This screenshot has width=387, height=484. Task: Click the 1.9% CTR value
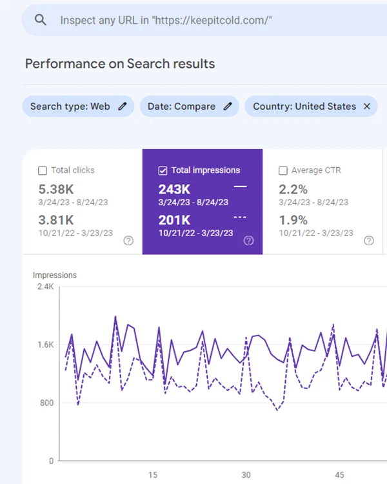[x=293, y=220]
